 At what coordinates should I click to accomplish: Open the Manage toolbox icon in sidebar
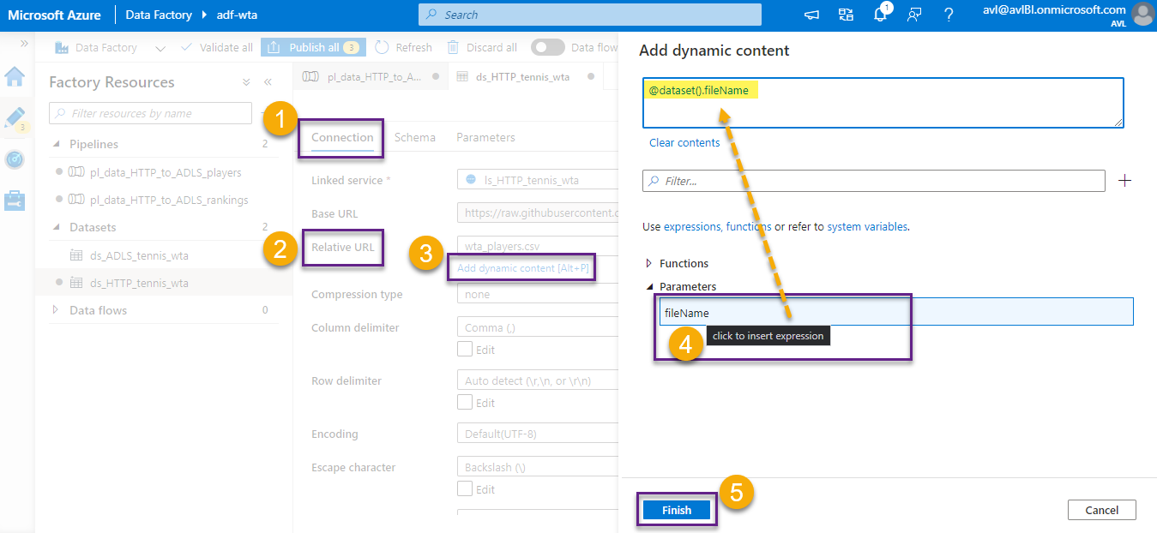(15, 201)
